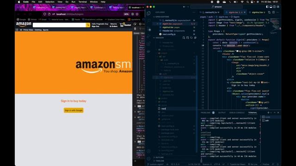This screenshot has height=166, width=296.
Task: Open [...nextauth].ts in Open Editors list
Action: (175, 20)
